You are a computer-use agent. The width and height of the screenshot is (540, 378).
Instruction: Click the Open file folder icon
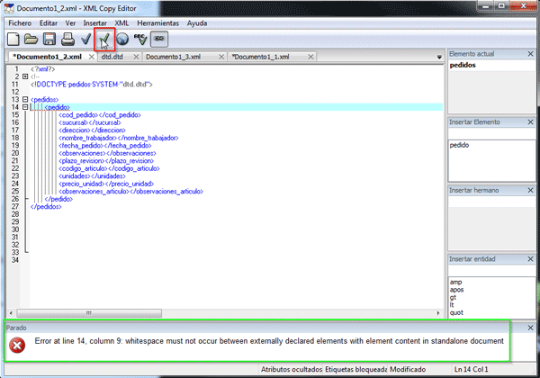pyautogui.click(x=31, y=39)
